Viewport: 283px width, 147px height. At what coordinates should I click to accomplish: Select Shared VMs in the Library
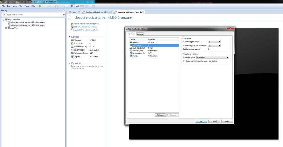click(x=13, y=28)
